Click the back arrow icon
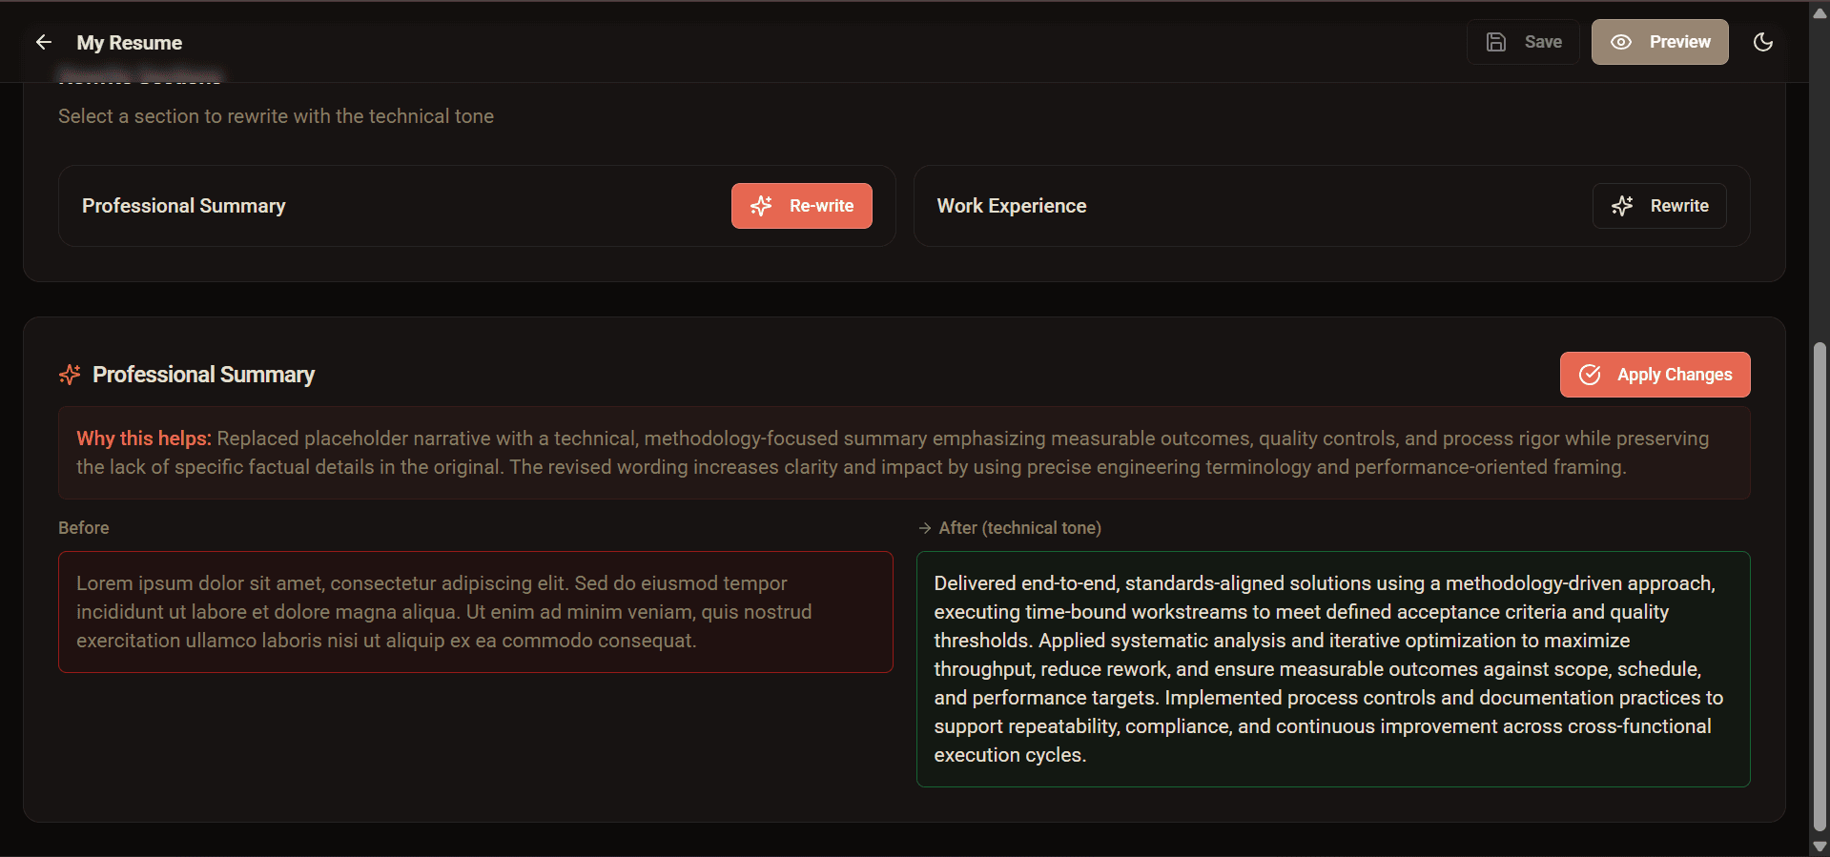 click(x=43, y=42)
